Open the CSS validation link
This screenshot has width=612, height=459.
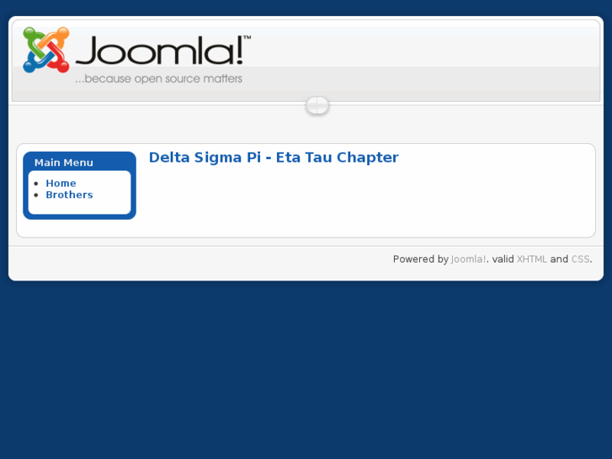pos(580,259)
